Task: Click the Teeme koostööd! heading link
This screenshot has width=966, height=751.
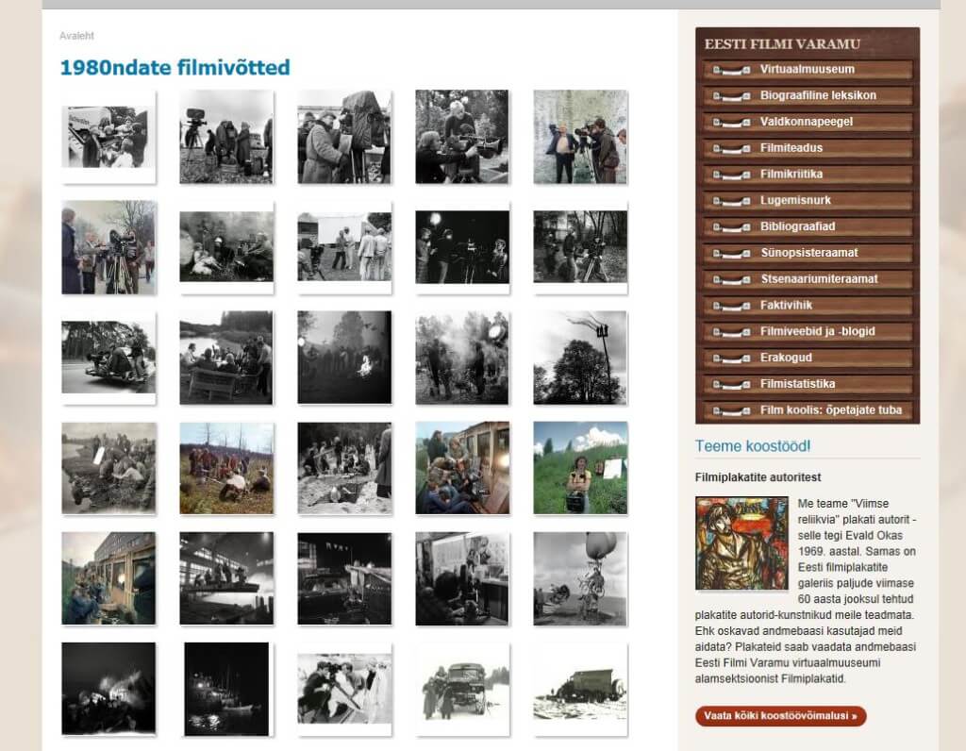Action: click(x=752, y=446)
